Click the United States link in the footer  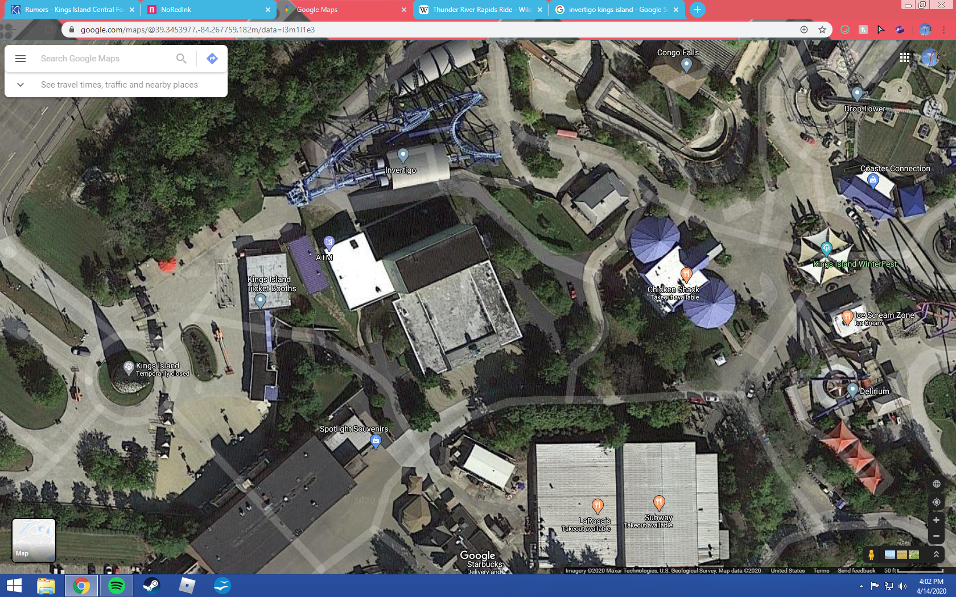tap(788, 571)
